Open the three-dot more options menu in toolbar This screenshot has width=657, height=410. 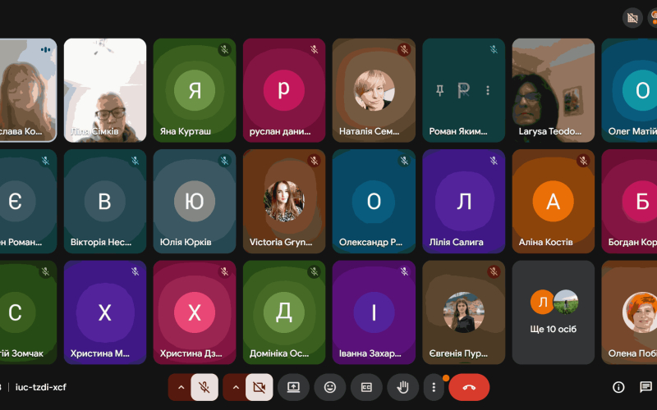[x=434, y=387]
